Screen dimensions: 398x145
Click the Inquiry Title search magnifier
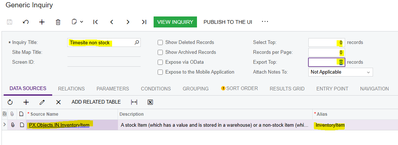(x=137, y=42)
